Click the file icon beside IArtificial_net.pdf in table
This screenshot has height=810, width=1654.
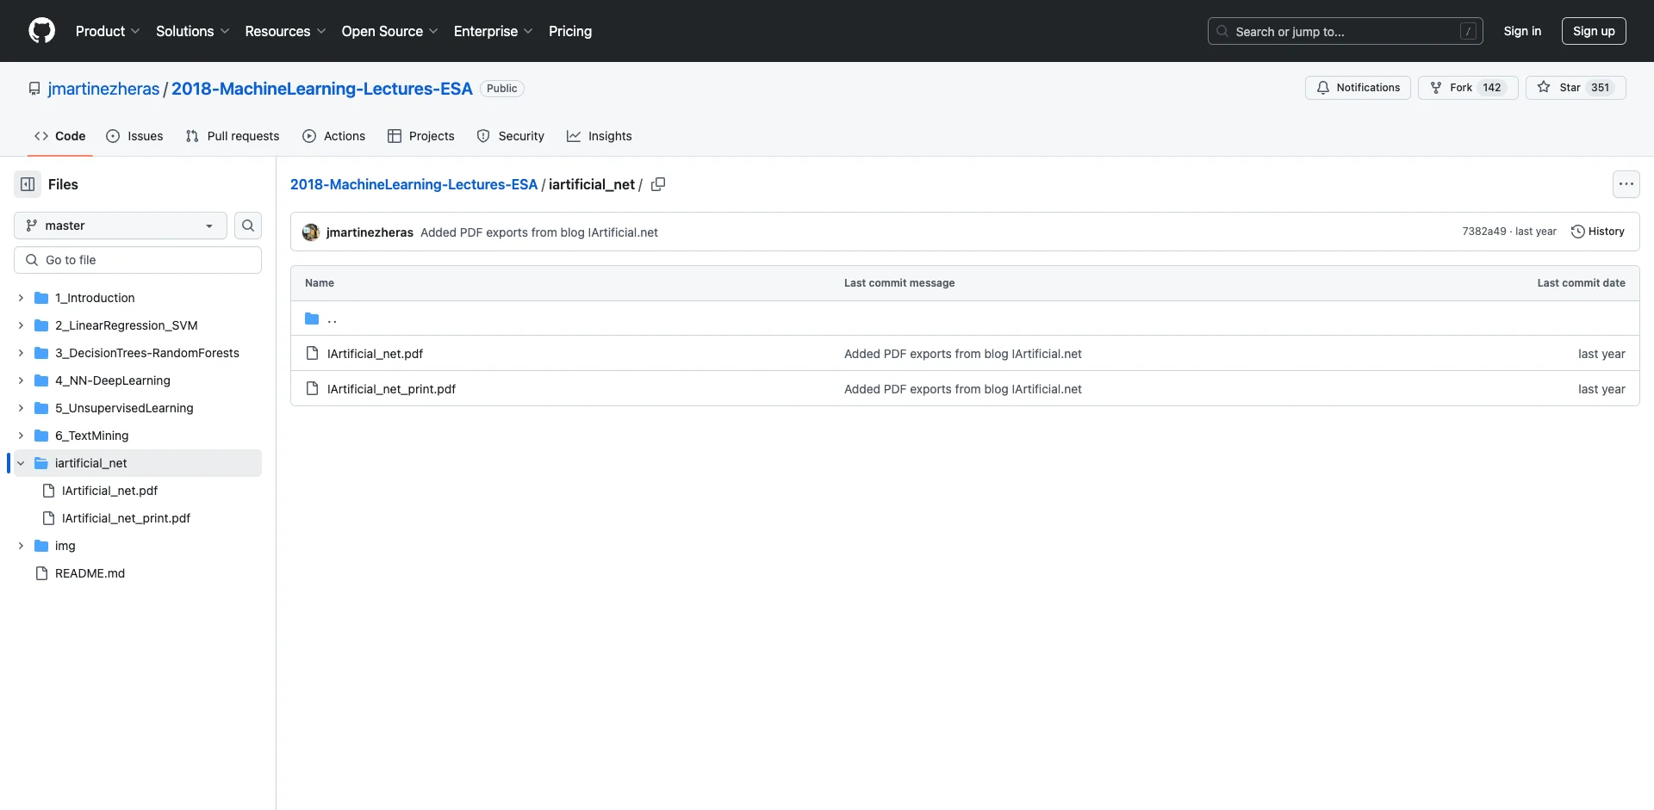(x=312, y=354)
